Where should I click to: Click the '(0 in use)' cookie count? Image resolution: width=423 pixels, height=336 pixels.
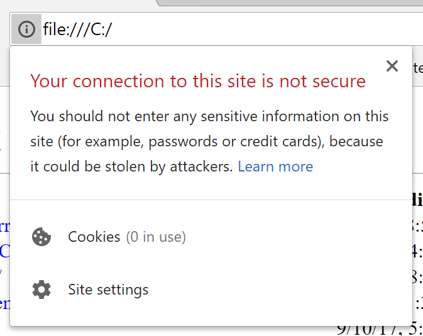coord(156,237)
